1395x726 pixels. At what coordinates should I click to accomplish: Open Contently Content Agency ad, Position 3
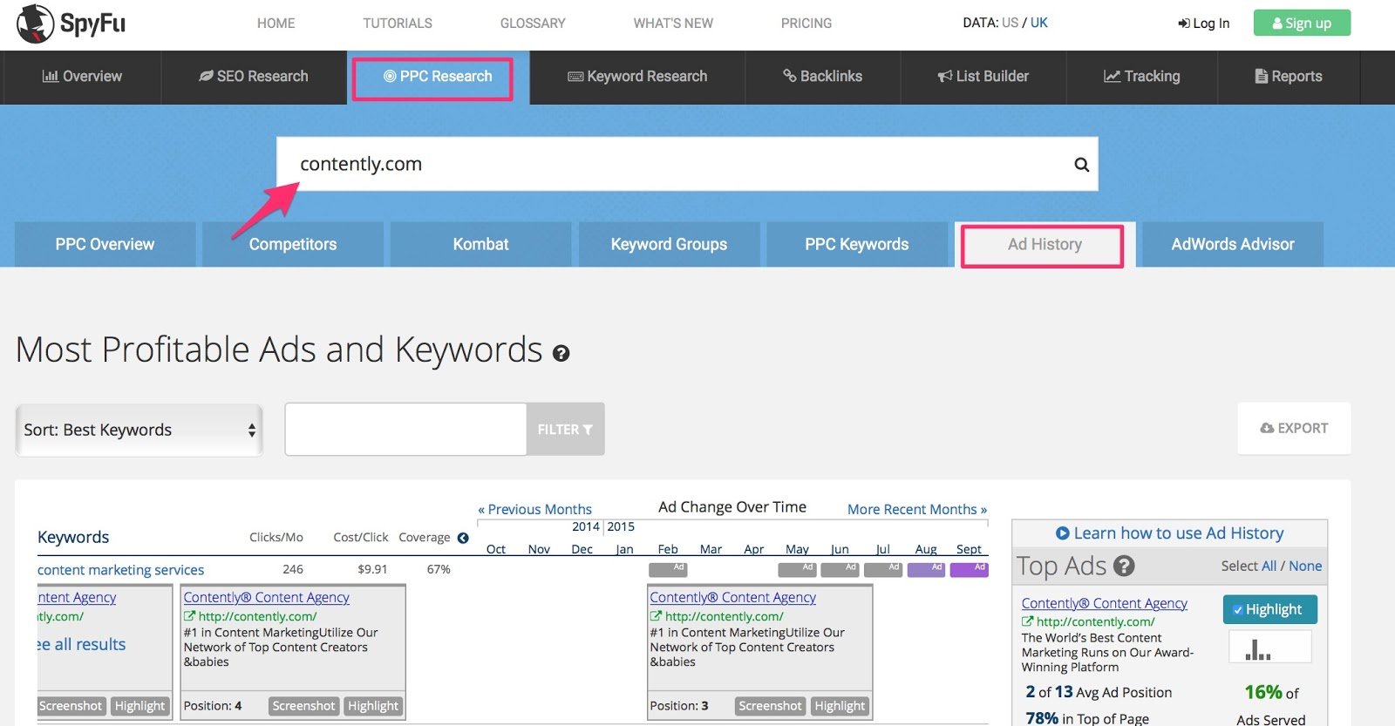coord(732,598)
